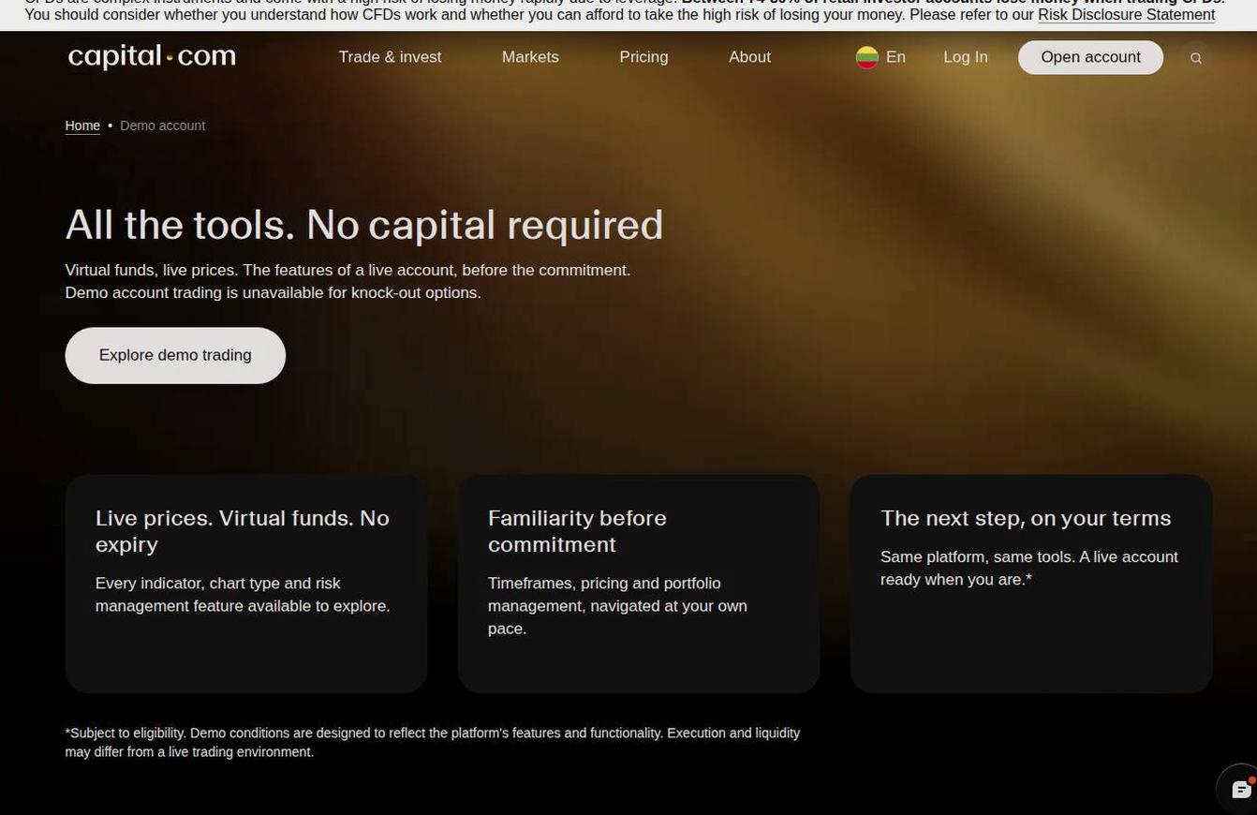Click the capital.com logo
The width and height of the screenshot is (1257, 815).
(152, 57)
